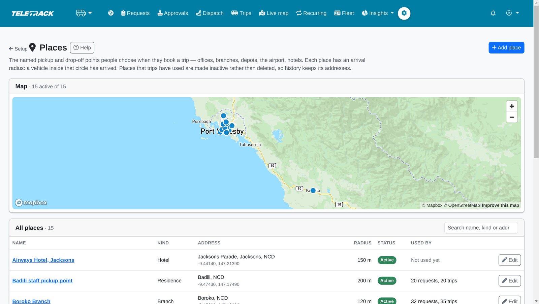Viewport: 539px width, 304px height.
Task: Open the OpenStreetMap attribution link
Action: (462, 205)
